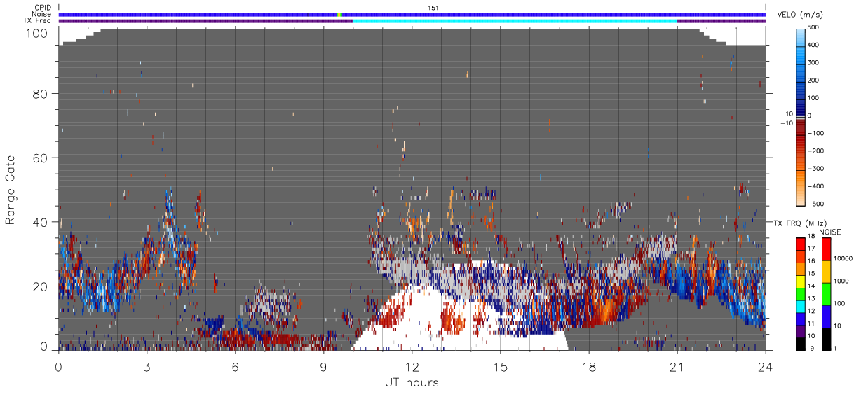861x397 pixels.
Task: Click the 'VELO (m/s)' legend title
Action: pyautogui.click(x=799, y=15)
